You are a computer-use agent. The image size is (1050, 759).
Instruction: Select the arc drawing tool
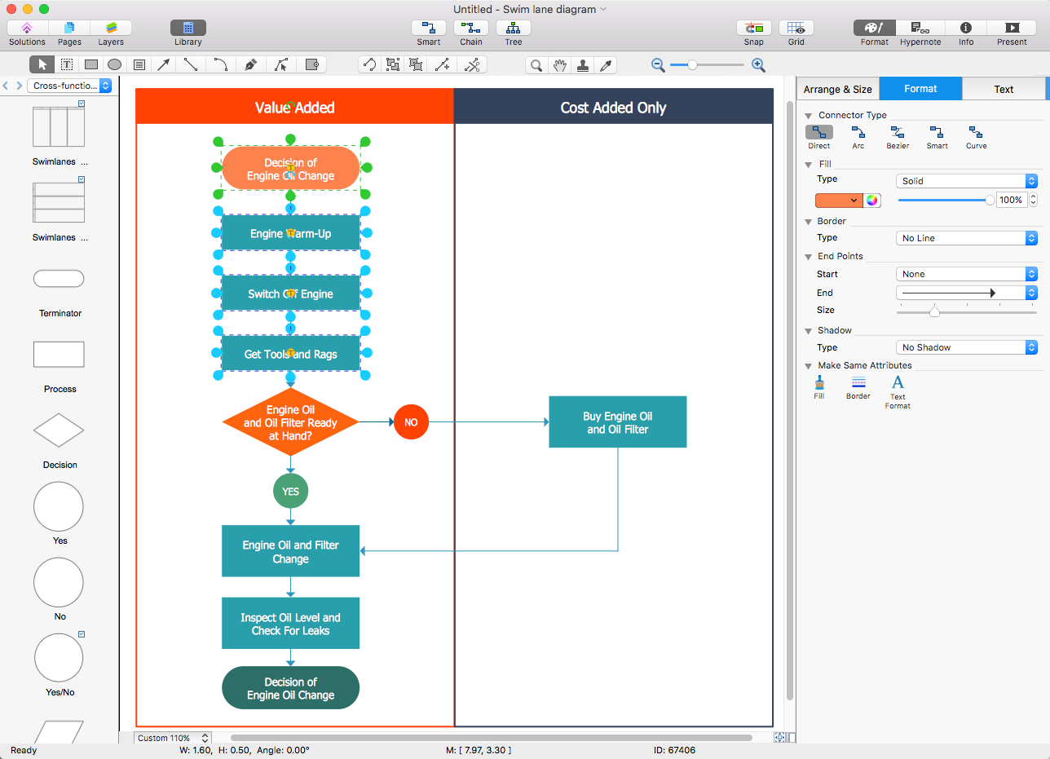click(220, 64)
